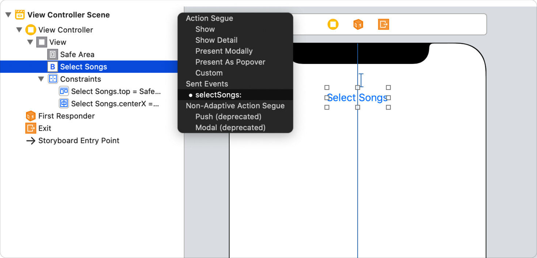Click the First Responder cube in scene dock toolbar
Viewport: 537px width, 258px height.
(358, 24)
